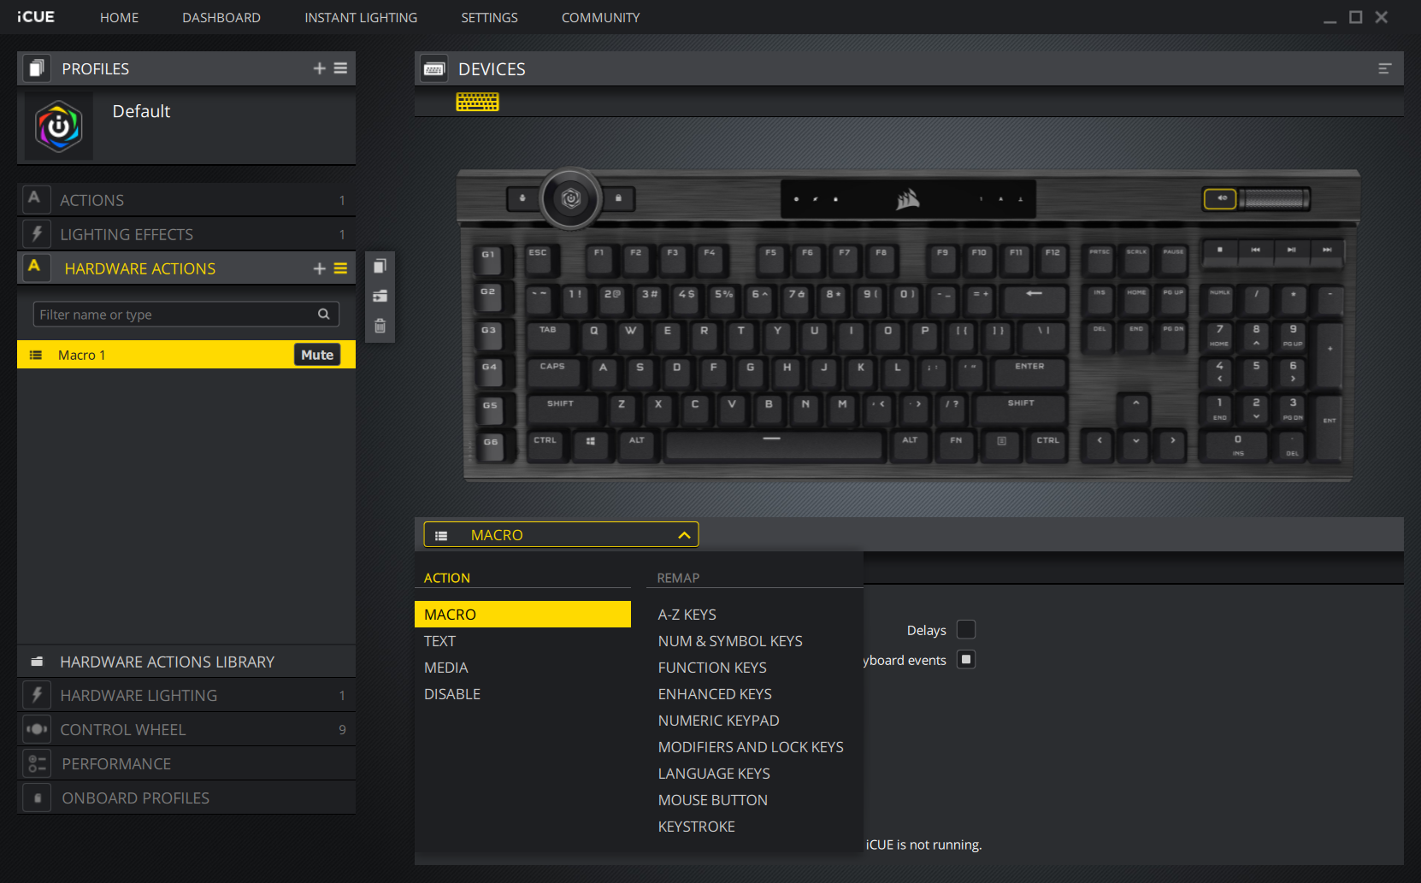Select the TEXT action type

point(439,640)
